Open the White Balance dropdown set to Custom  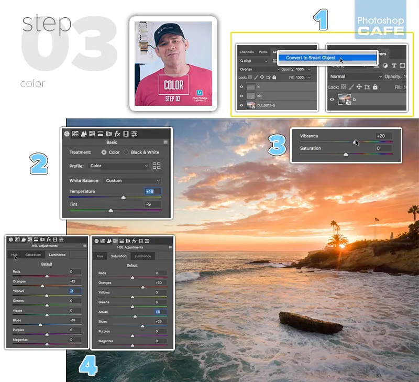(131, 180)
